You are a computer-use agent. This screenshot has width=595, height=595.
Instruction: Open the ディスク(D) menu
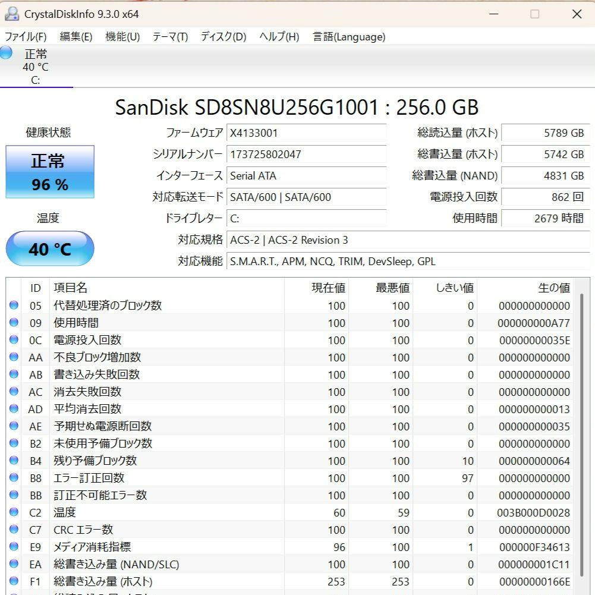222,37
